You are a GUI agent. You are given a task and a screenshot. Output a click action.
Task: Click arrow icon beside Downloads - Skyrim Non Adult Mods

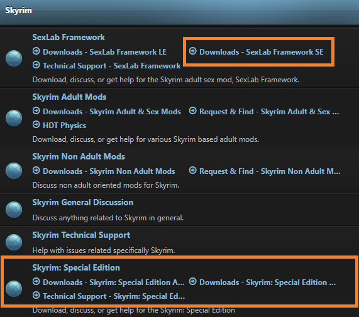click(x=36, y=170)
